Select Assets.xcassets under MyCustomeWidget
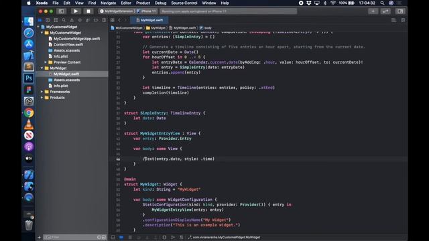This screenshot has height=241, width=429. (66, 51)
